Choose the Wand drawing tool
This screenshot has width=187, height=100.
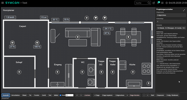[x=24, y=95]
